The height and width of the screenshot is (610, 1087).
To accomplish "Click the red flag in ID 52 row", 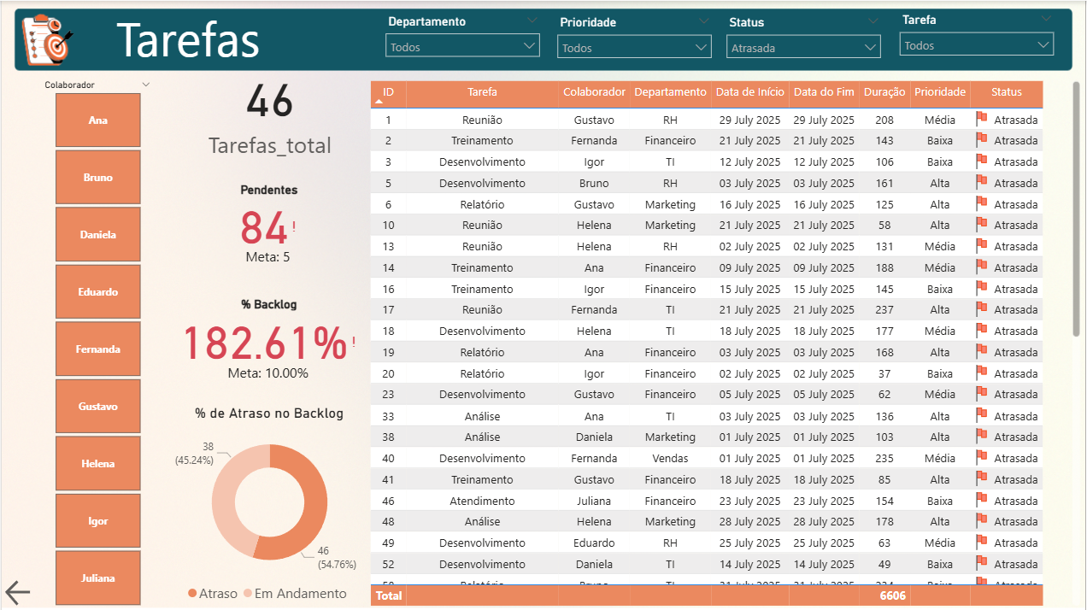I will (981, 564).
